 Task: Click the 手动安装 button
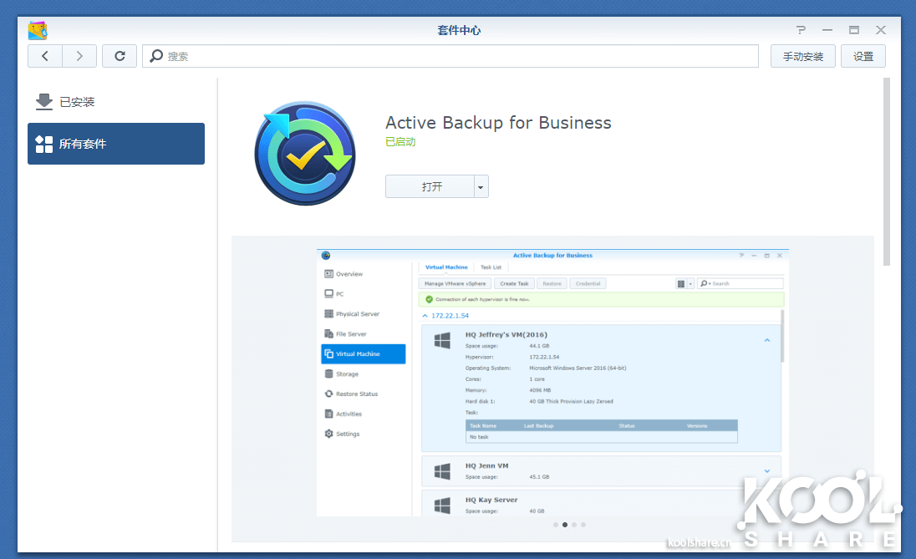pyautogui.click(x=802, y=56)
